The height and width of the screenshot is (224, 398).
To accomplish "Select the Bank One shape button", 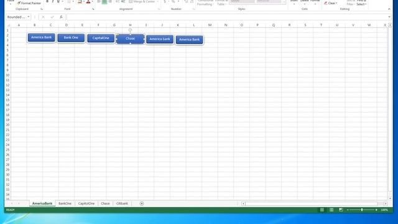I will coord(71,38).
